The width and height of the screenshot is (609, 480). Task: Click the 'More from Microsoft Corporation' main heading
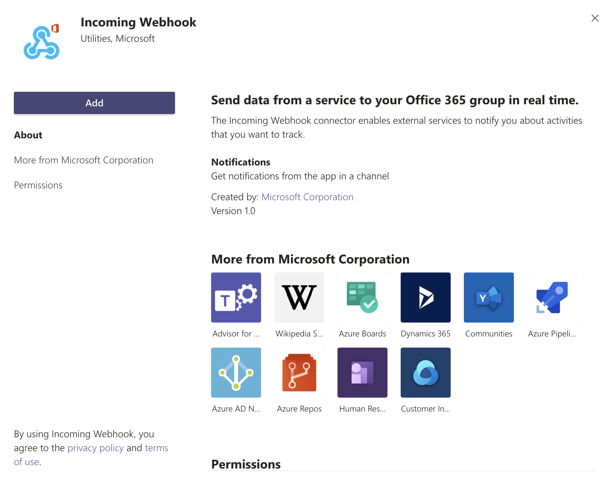pos(310,259)
